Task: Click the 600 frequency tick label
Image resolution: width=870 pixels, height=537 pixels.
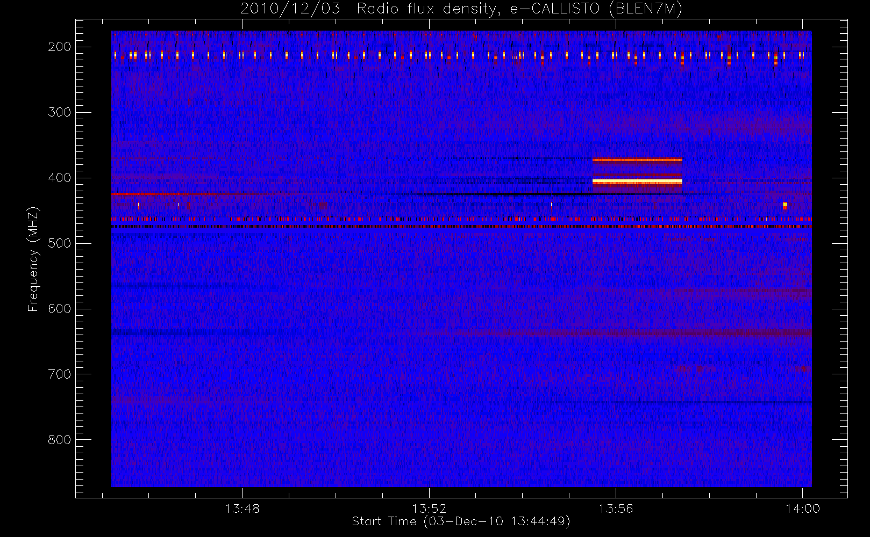Action: click(x=59, y=309)
